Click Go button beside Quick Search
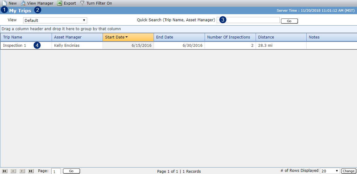 pos(289,21)
